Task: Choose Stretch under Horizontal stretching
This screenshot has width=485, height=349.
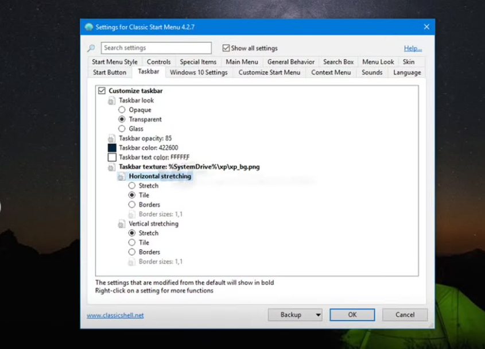Action: [132, 186]
